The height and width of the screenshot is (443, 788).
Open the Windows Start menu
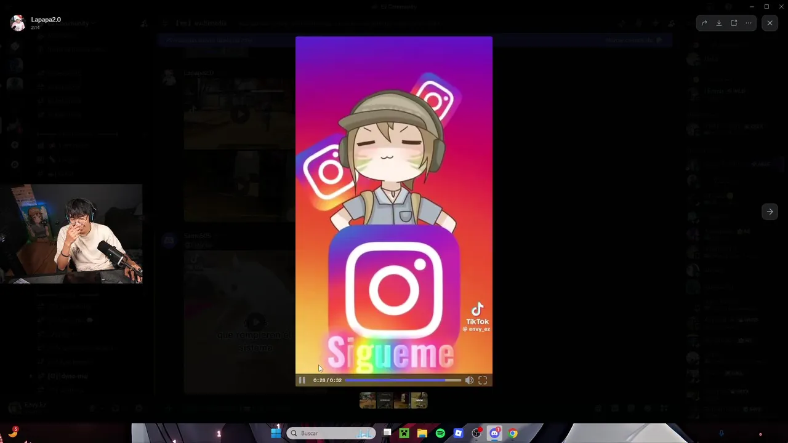click(276, 433)
